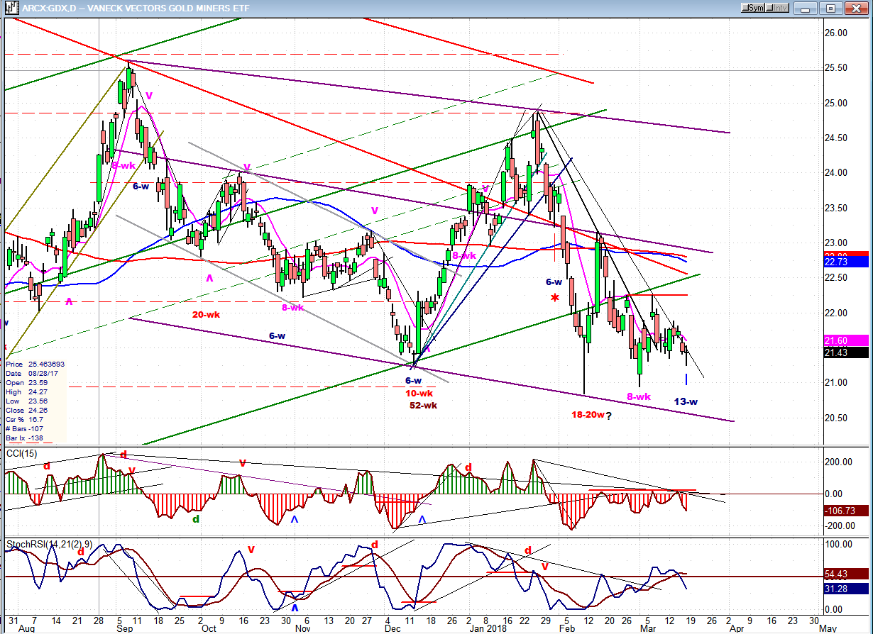Toggle the Sym link checkbox

[x=752, y=8]
